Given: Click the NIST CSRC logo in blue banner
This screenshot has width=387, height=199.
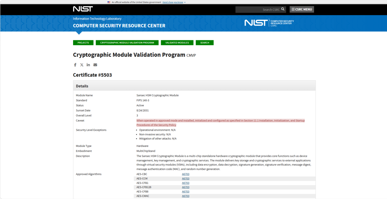Looking at the screenshot, I should pos(269,23).
